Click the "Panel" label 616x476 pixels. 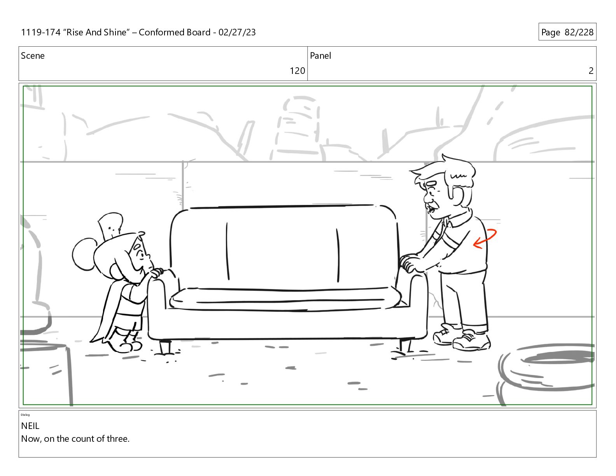click(320, 56)
